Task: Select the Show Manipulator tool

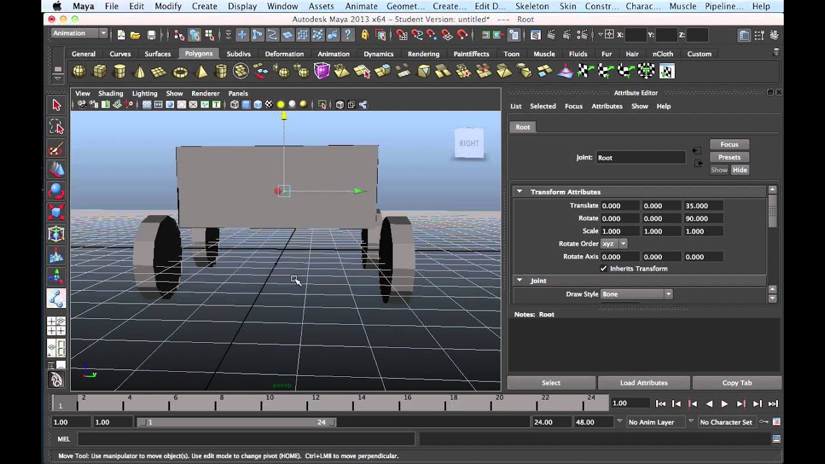Action: click(x=56, y=277)
